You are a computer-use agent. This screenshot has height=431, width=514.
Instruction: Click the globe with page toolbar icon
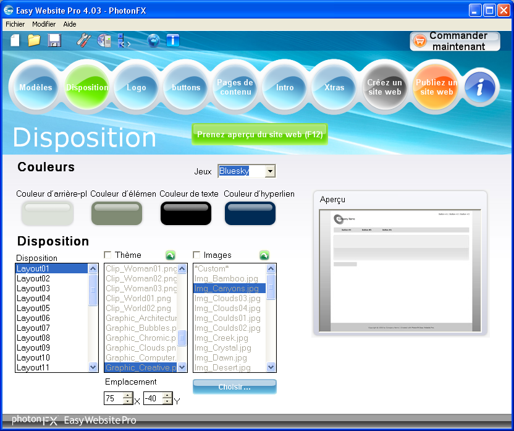click(x=104, y=41)
